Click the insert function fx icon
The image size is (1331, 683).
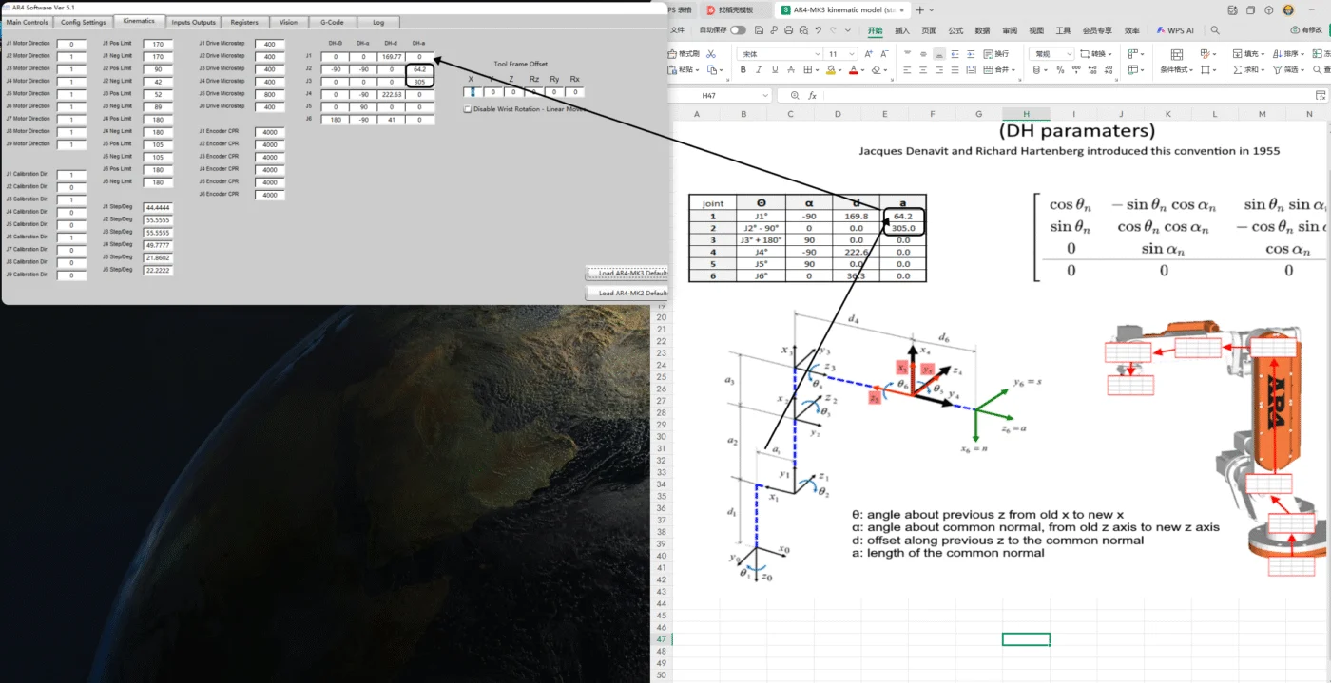coord(813,96)
